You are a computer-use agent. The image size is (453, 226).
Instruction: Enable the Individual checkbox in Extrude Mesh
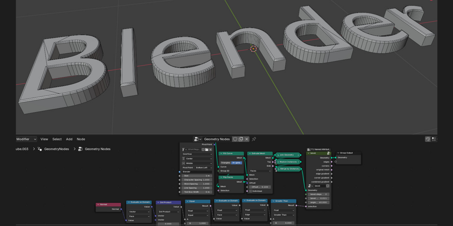click(x=251, y=191)
